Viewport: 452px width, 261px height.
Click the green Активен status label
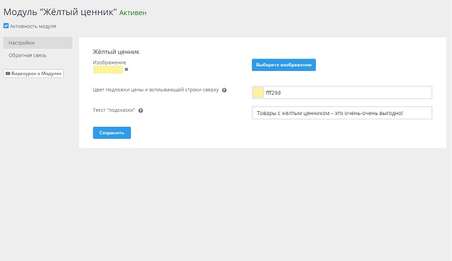point(133,12)
